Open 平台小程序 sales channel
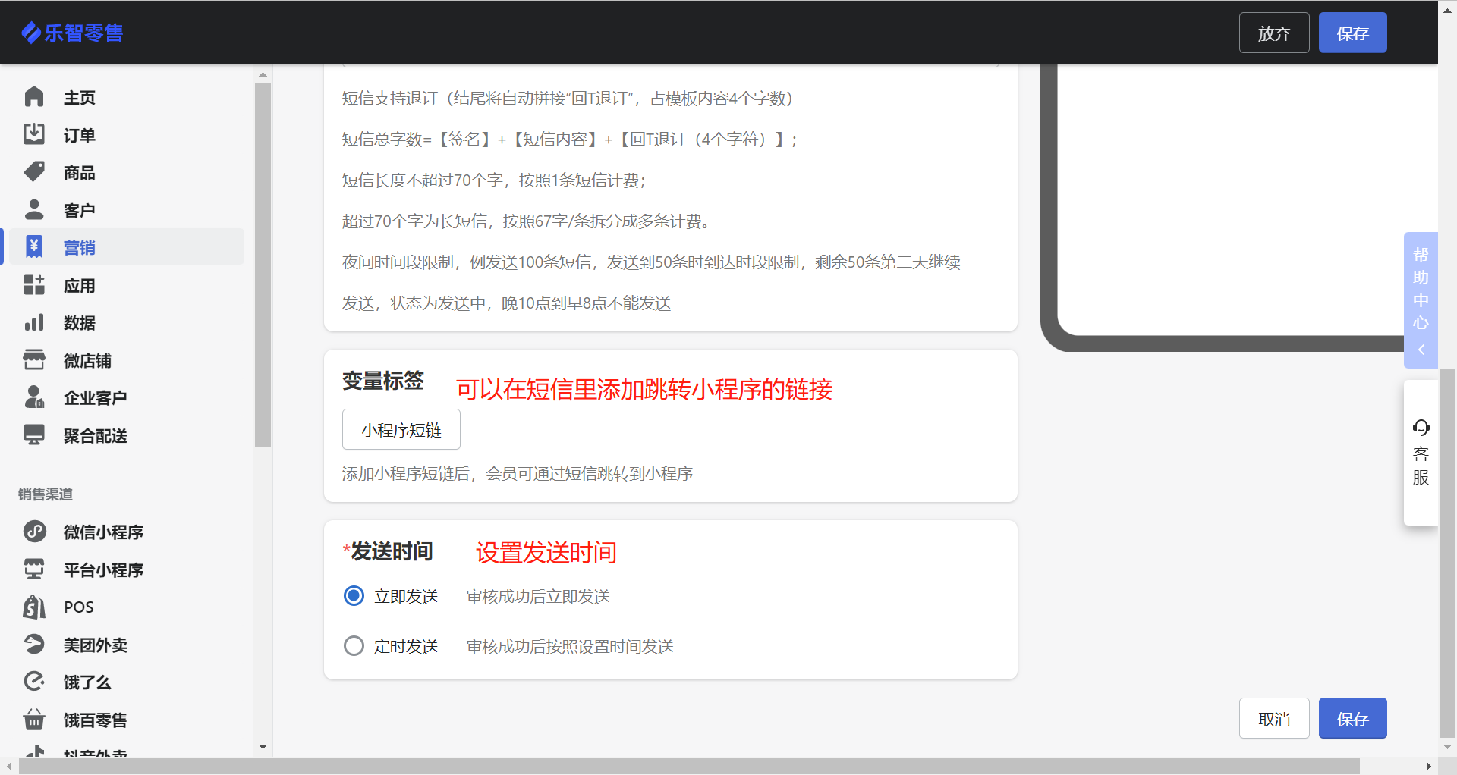Image resolution: width=1457 pixels, height=775 pixels. 104,570
